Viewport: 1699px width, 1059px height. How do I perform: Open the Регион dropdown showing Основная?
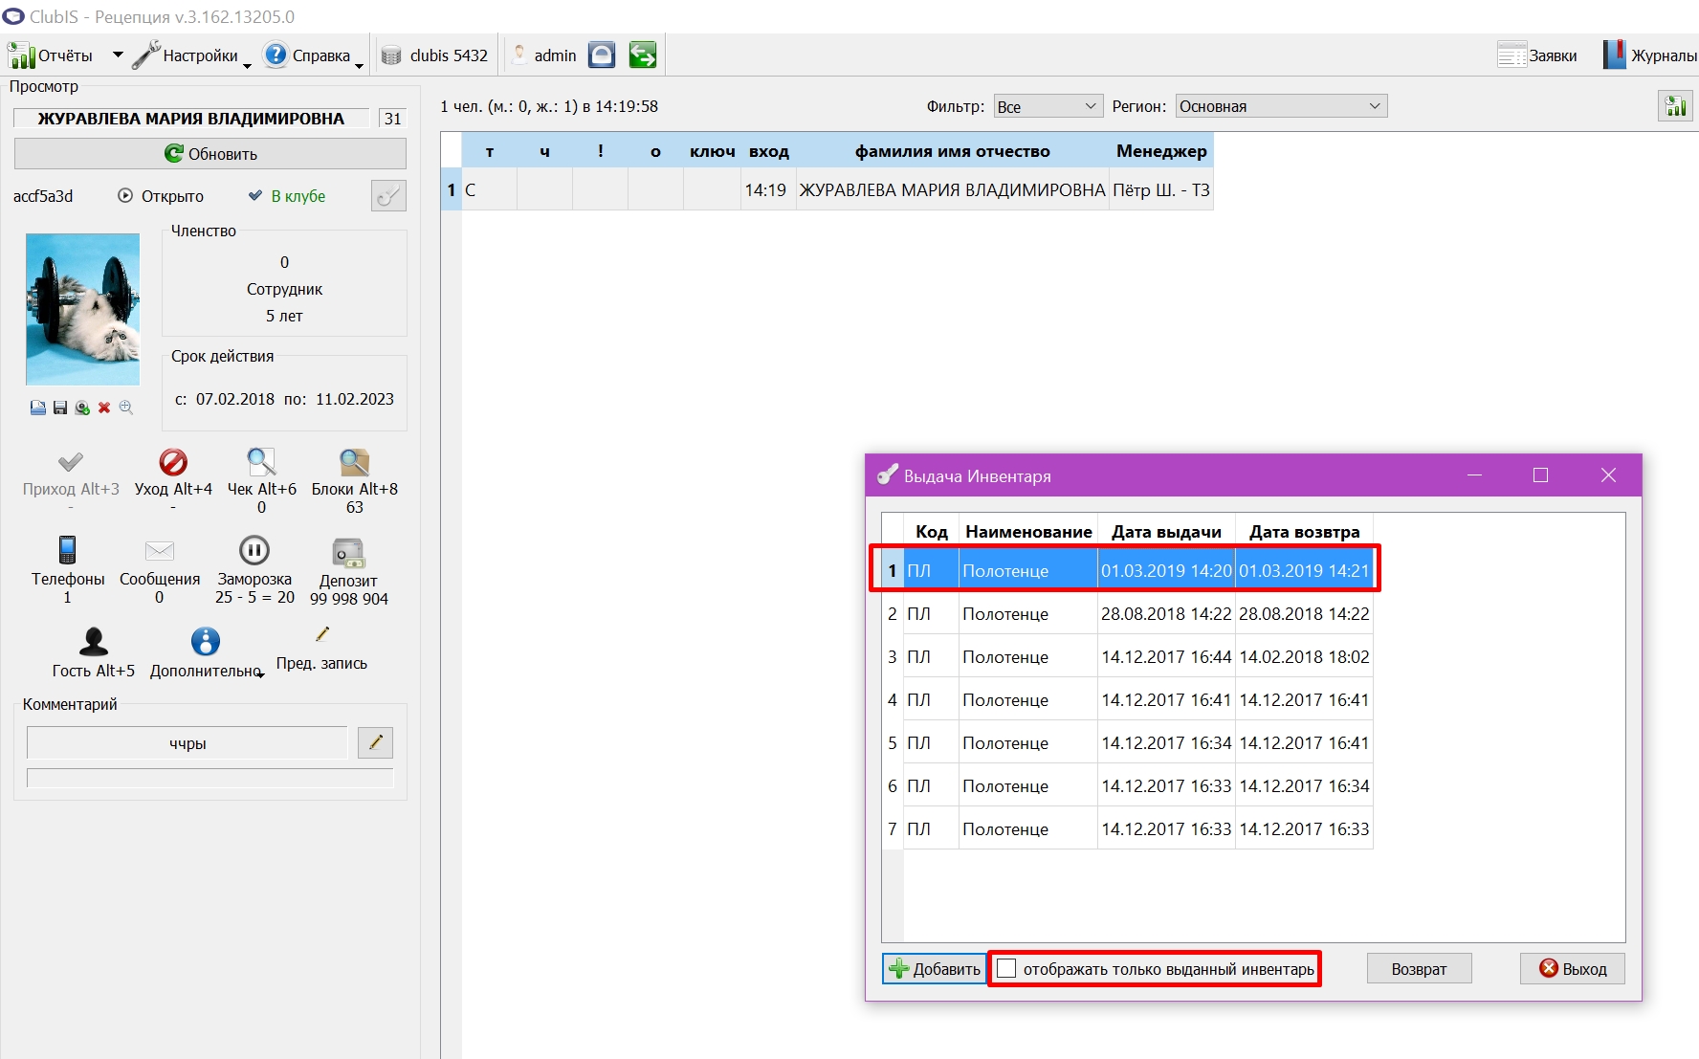[1281, 106]
